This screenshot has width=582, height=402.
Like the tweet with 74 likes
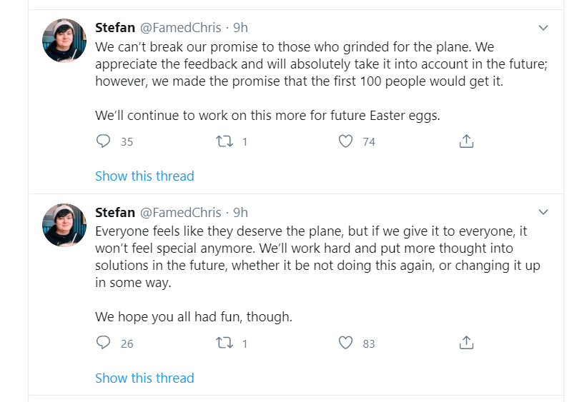pos(345,141)
